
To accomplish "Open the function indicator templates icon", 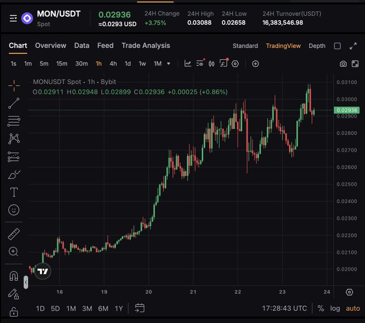I will 224,63.
